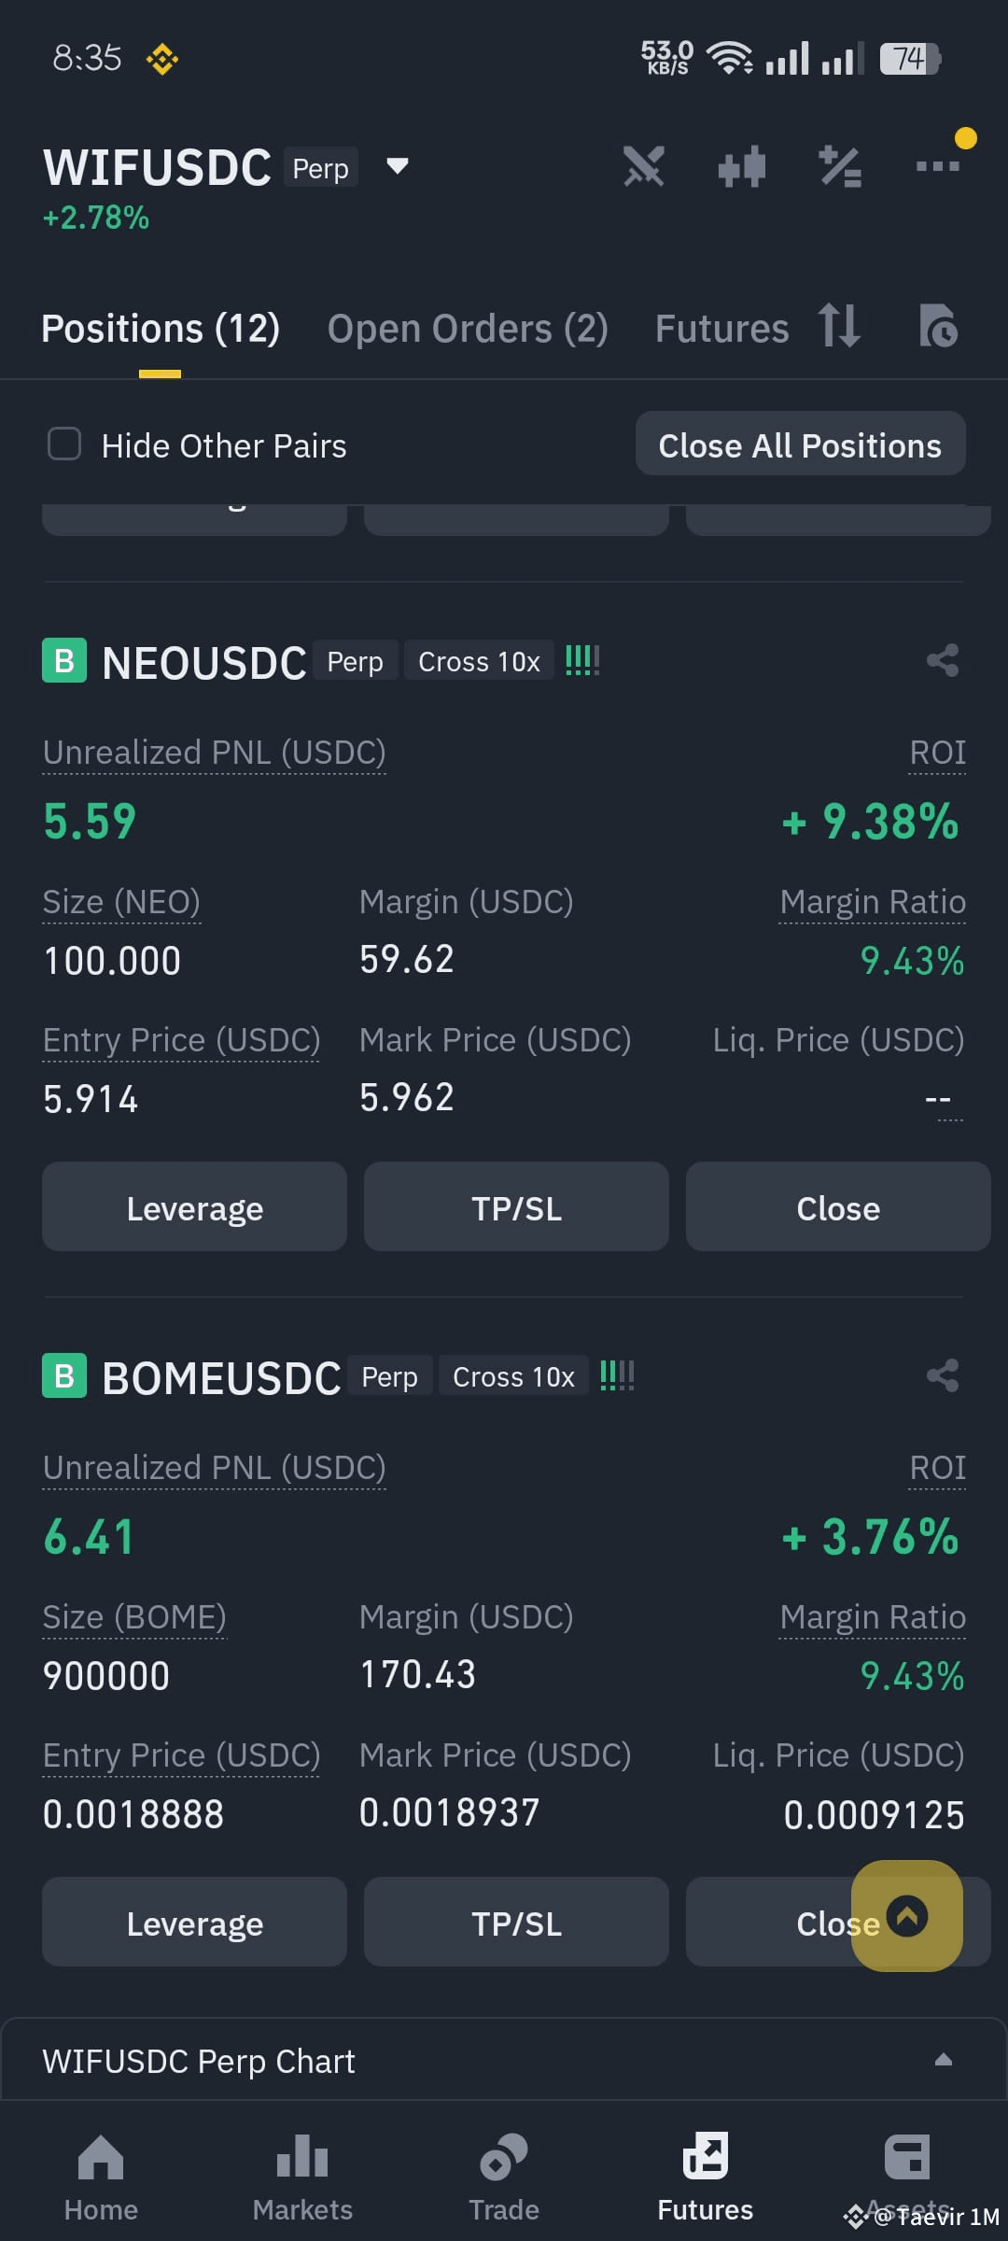Expand the WIFUSDC Perp Chart panel

pos(504,2062)
